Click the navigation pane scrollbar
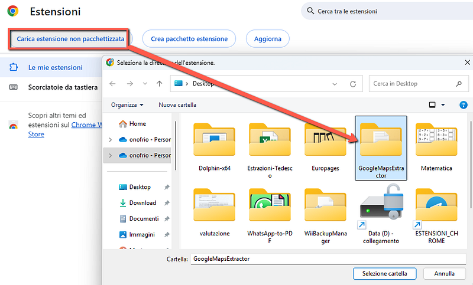The image size is (473, 285). coord(175,146)
